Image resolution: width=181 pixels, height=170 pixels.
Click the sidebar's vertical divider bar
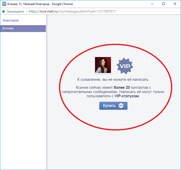(46, 100)
